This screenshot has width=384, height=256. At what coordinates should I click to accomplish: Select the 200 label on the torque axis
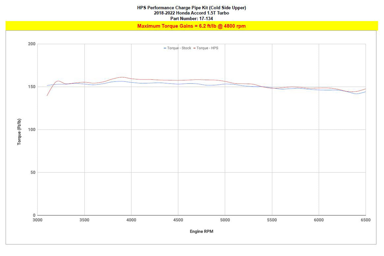pos(32,44)
